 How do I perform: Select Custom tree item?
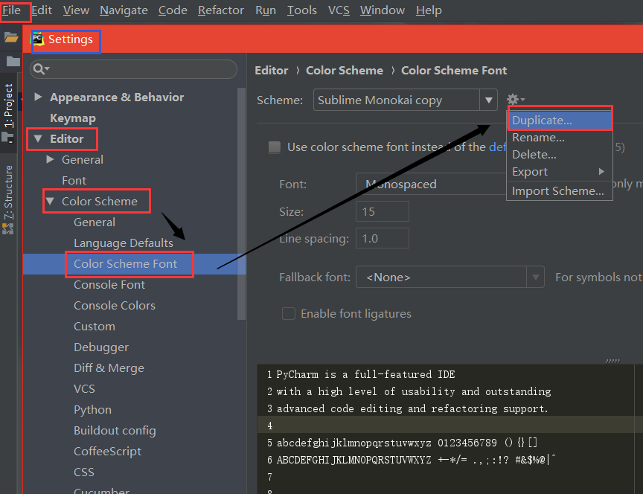click(95, 327)
